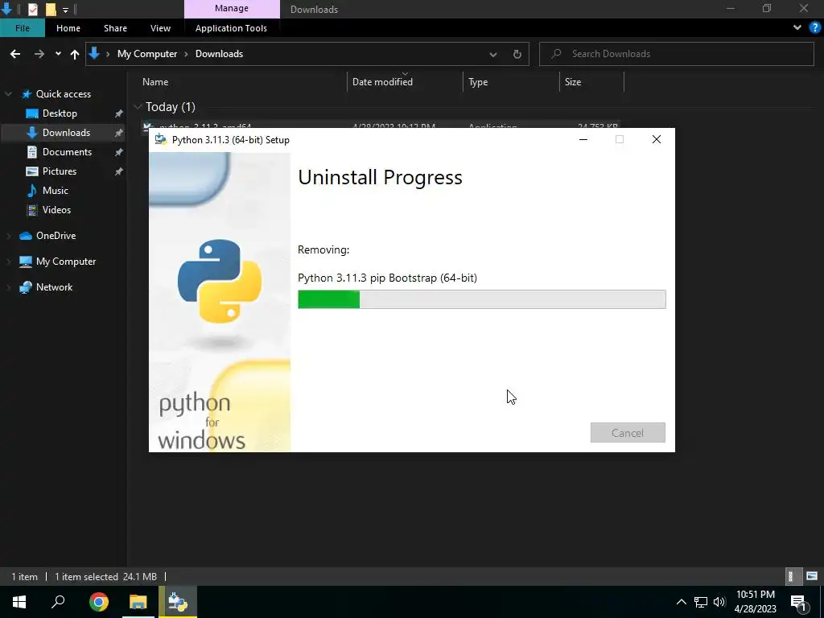The width and height of the screenshot is (824, 618).
Task: Open Documents in the navigation pane
Action: pos(67,152)
